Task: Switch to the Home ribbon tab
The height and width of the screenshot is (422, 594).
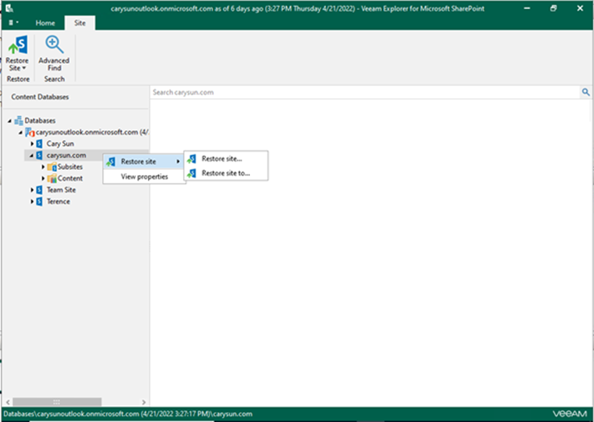Action: click(45, 23)
